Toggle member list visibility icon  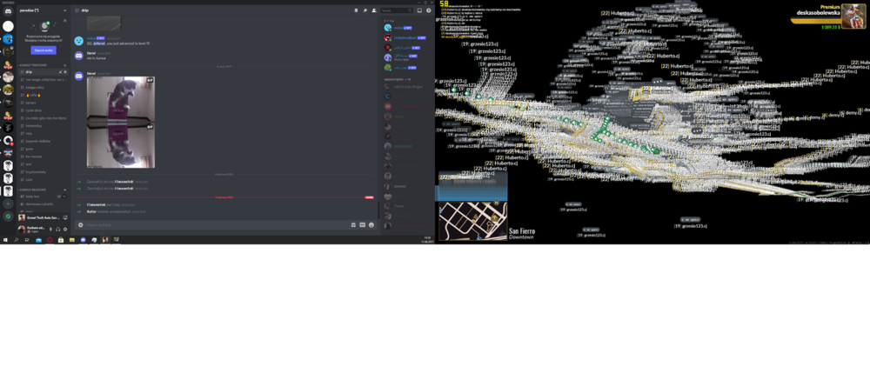tap(374, 10)
